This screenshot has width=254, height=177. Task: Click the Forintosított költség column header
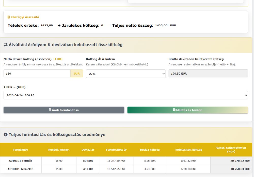coord(188,150)
